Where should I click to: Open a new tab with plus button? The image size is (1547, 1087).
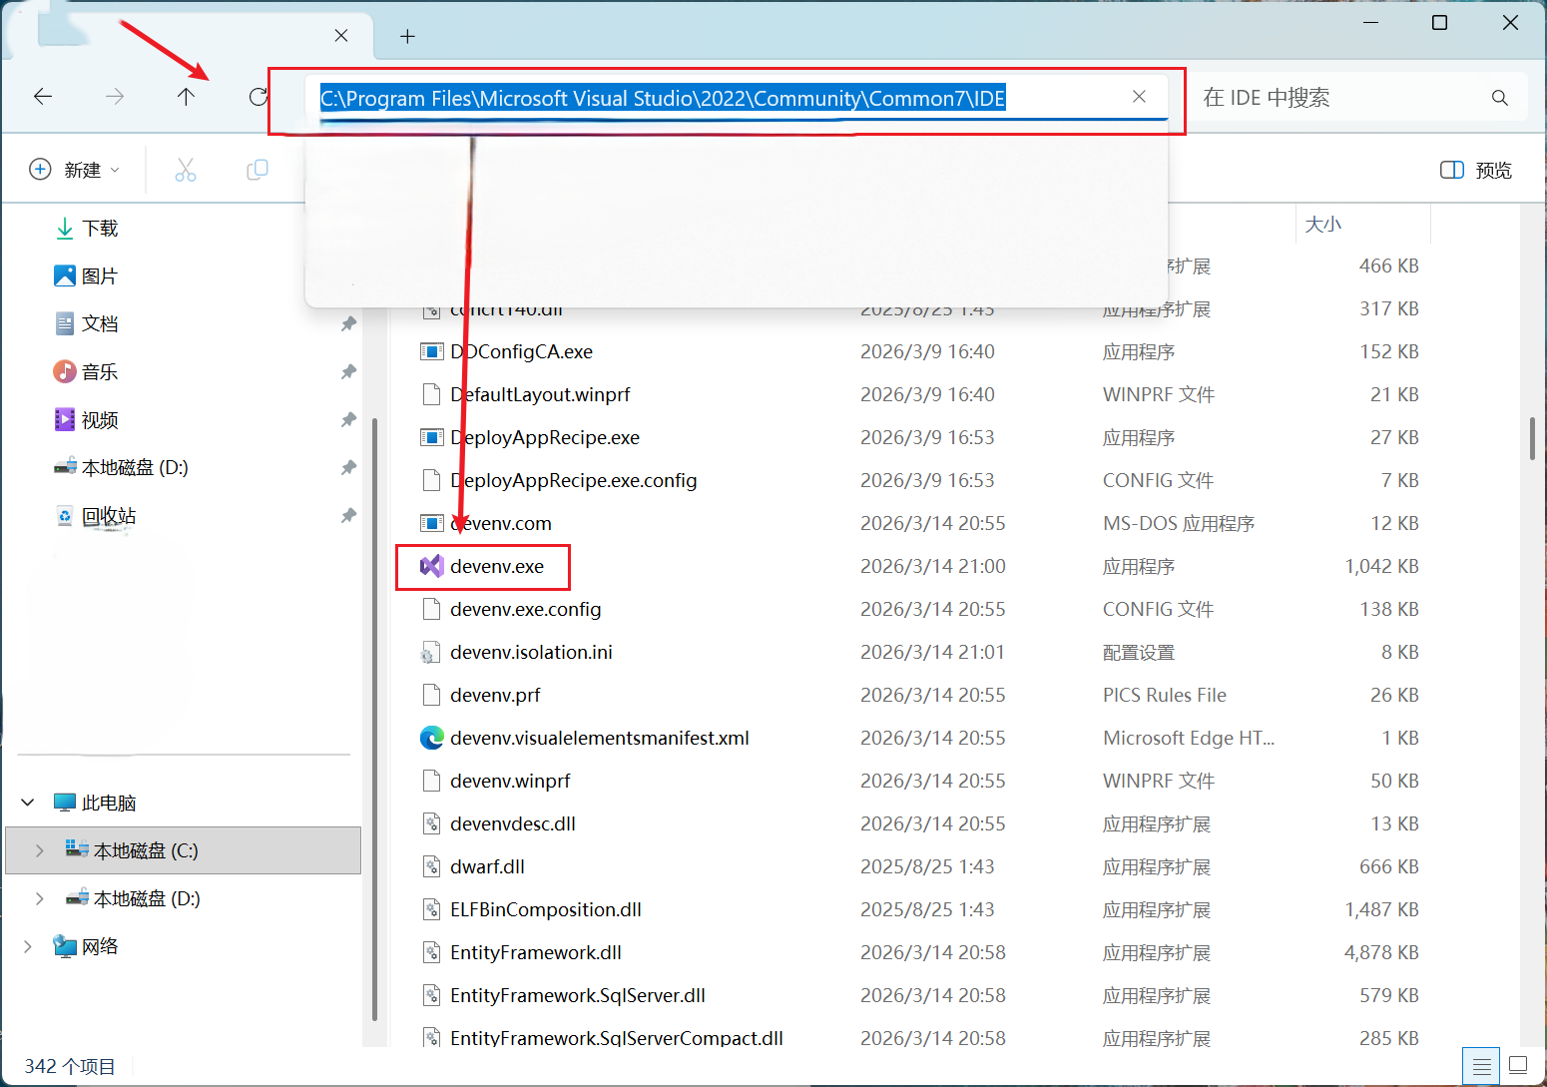(x=407, y=37)
